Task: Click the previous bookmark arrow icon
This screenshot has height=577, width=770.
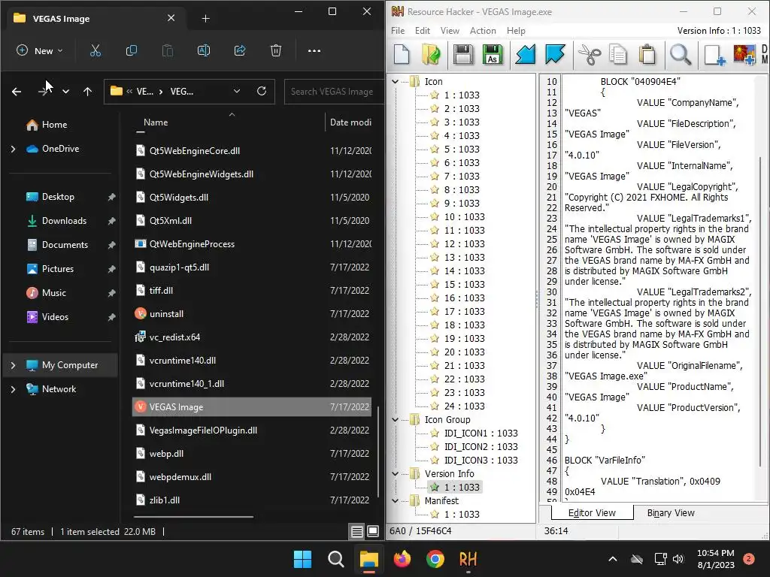Action: [525, 54]
